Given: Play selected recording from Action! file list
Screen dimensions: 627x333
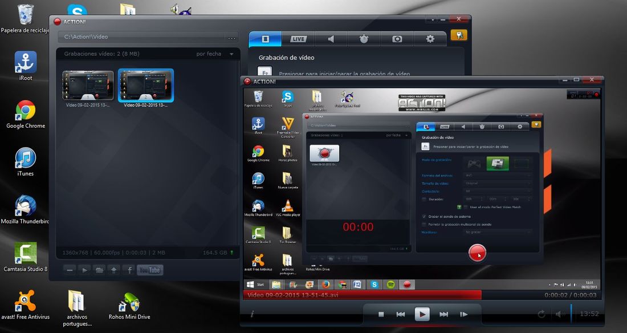Looking at the screenshot, I should coord(84,270).
